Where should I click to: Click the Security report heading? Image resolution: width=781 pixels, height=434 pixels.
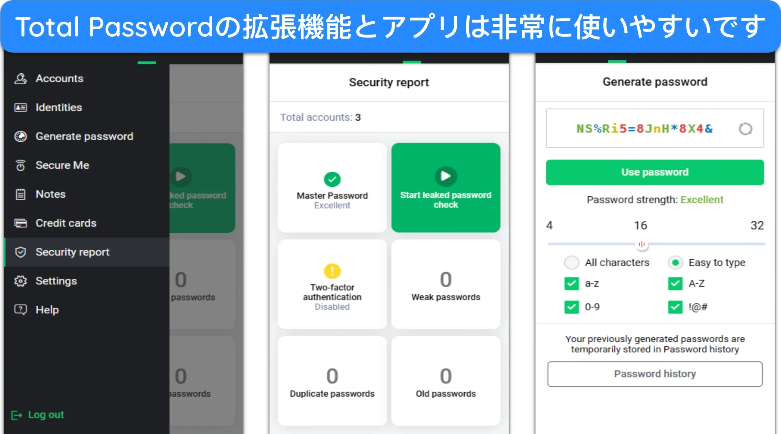(389, 82)
